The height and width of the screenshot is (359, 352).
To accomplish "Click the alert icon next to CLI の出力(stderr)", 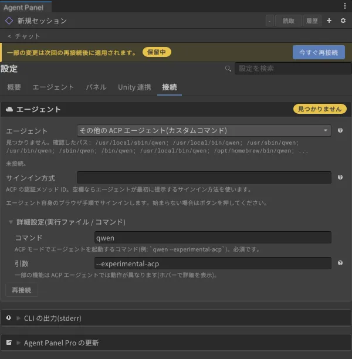I will point(8,318).
